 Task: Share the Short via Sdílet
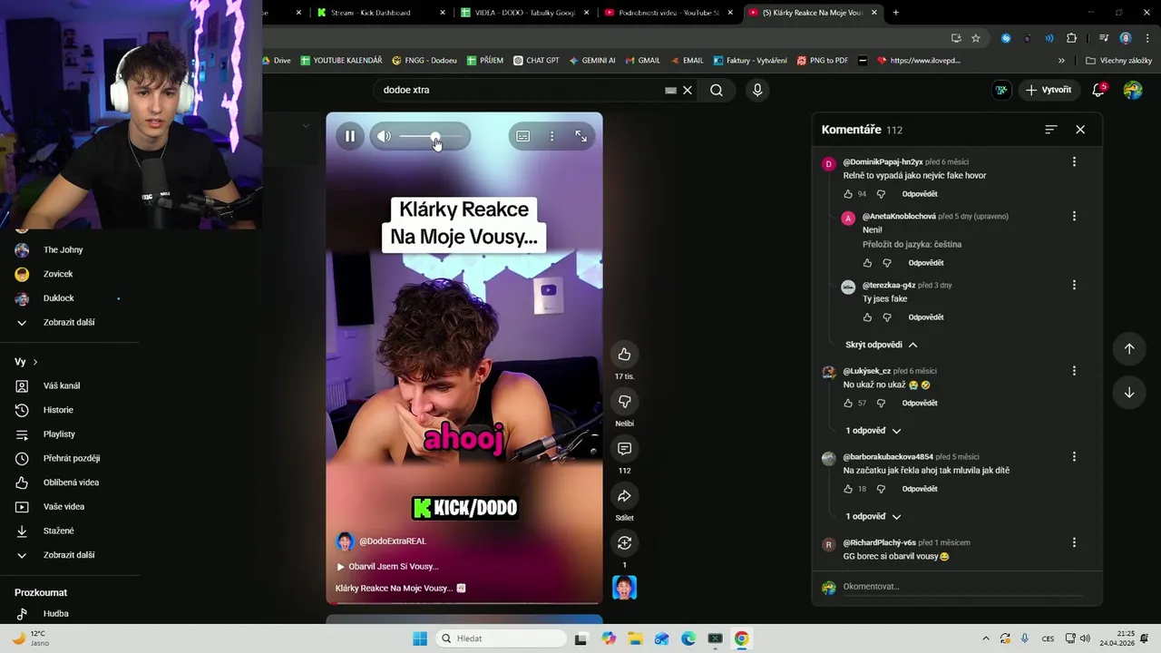click(624, 495)
